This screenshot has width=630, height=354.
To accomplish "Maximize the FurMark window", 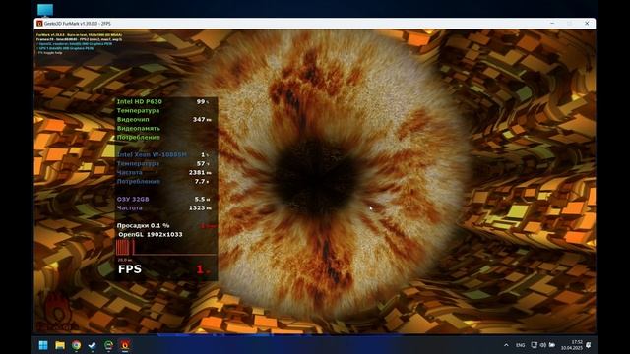I will (569, 24).
